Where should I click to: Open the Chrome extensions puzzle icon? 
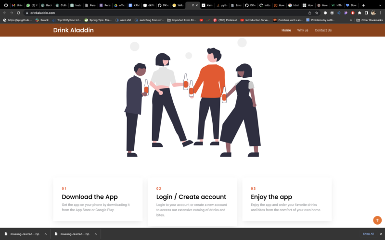[x=359, y=13]
